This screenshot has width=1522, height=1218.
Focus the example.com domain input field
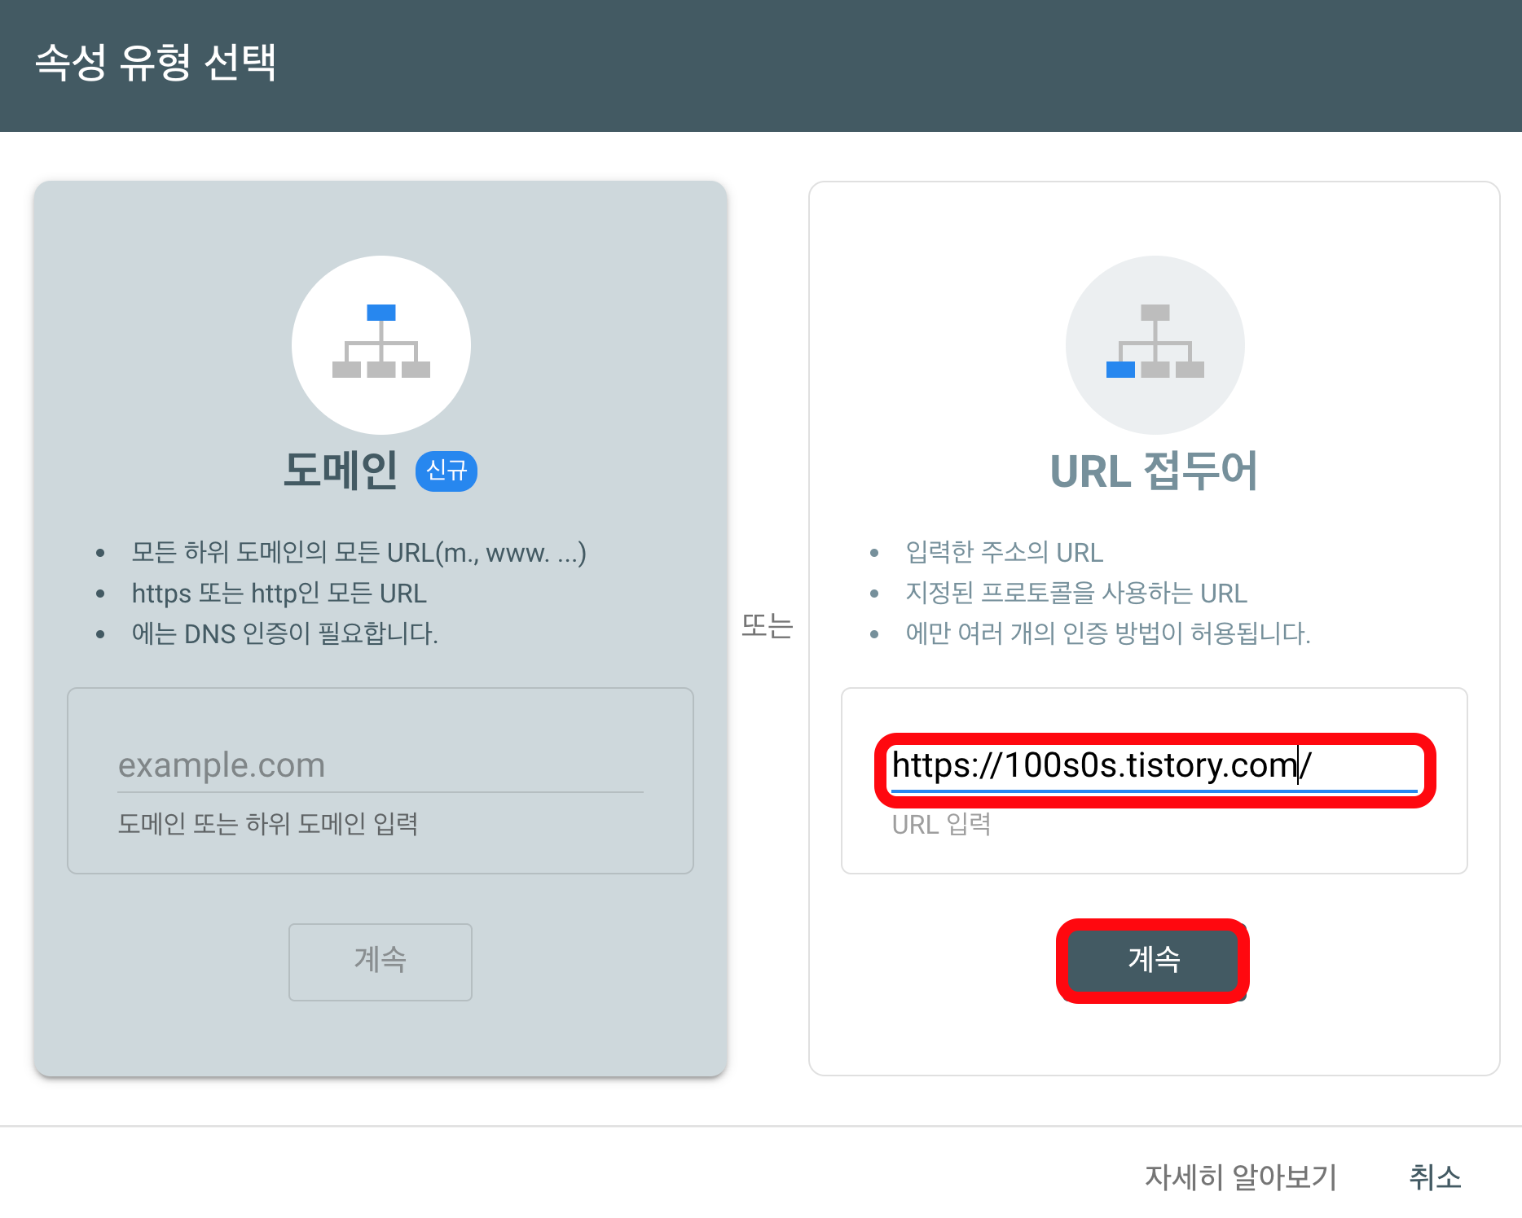coord(380,766)
